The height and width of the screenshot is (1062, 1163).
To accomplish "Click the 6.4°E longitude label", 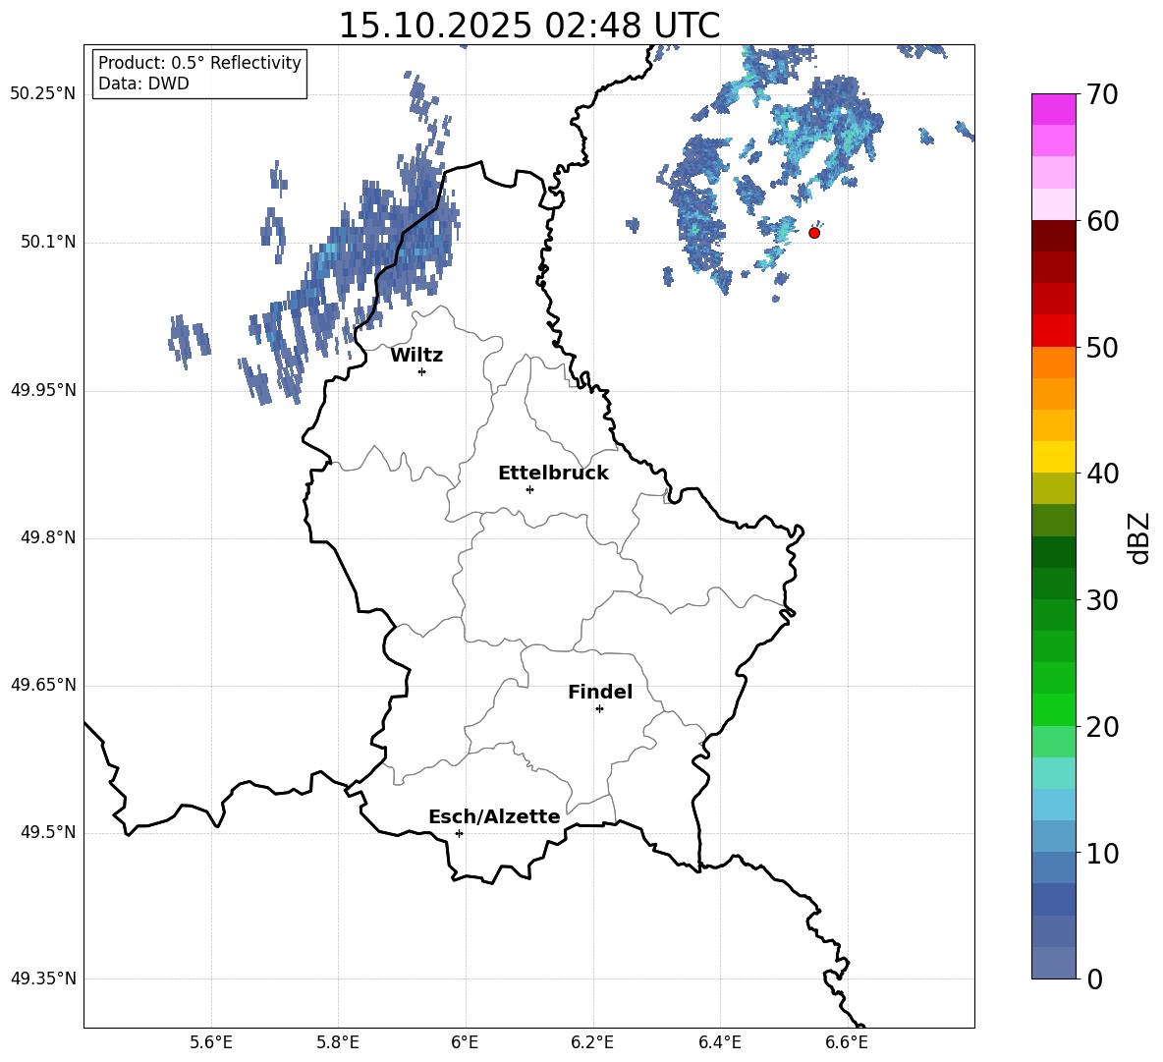I will click(x=719, y=1042).
